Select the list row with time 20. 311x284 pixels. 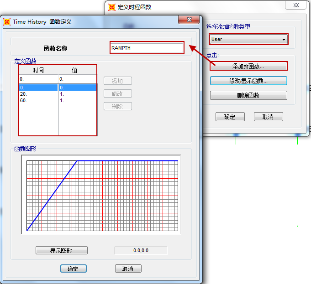38,94
